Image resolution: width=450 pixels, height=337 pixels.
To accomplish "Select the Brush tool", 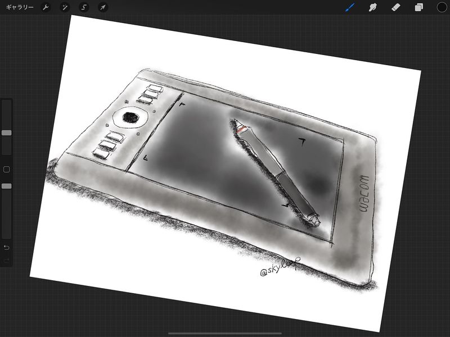I will [349, 7].
